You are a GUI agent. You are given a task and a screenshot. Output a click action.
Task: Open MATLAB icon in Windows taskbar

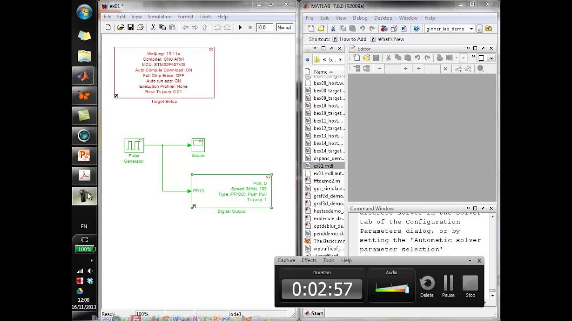tap(84, 76)
